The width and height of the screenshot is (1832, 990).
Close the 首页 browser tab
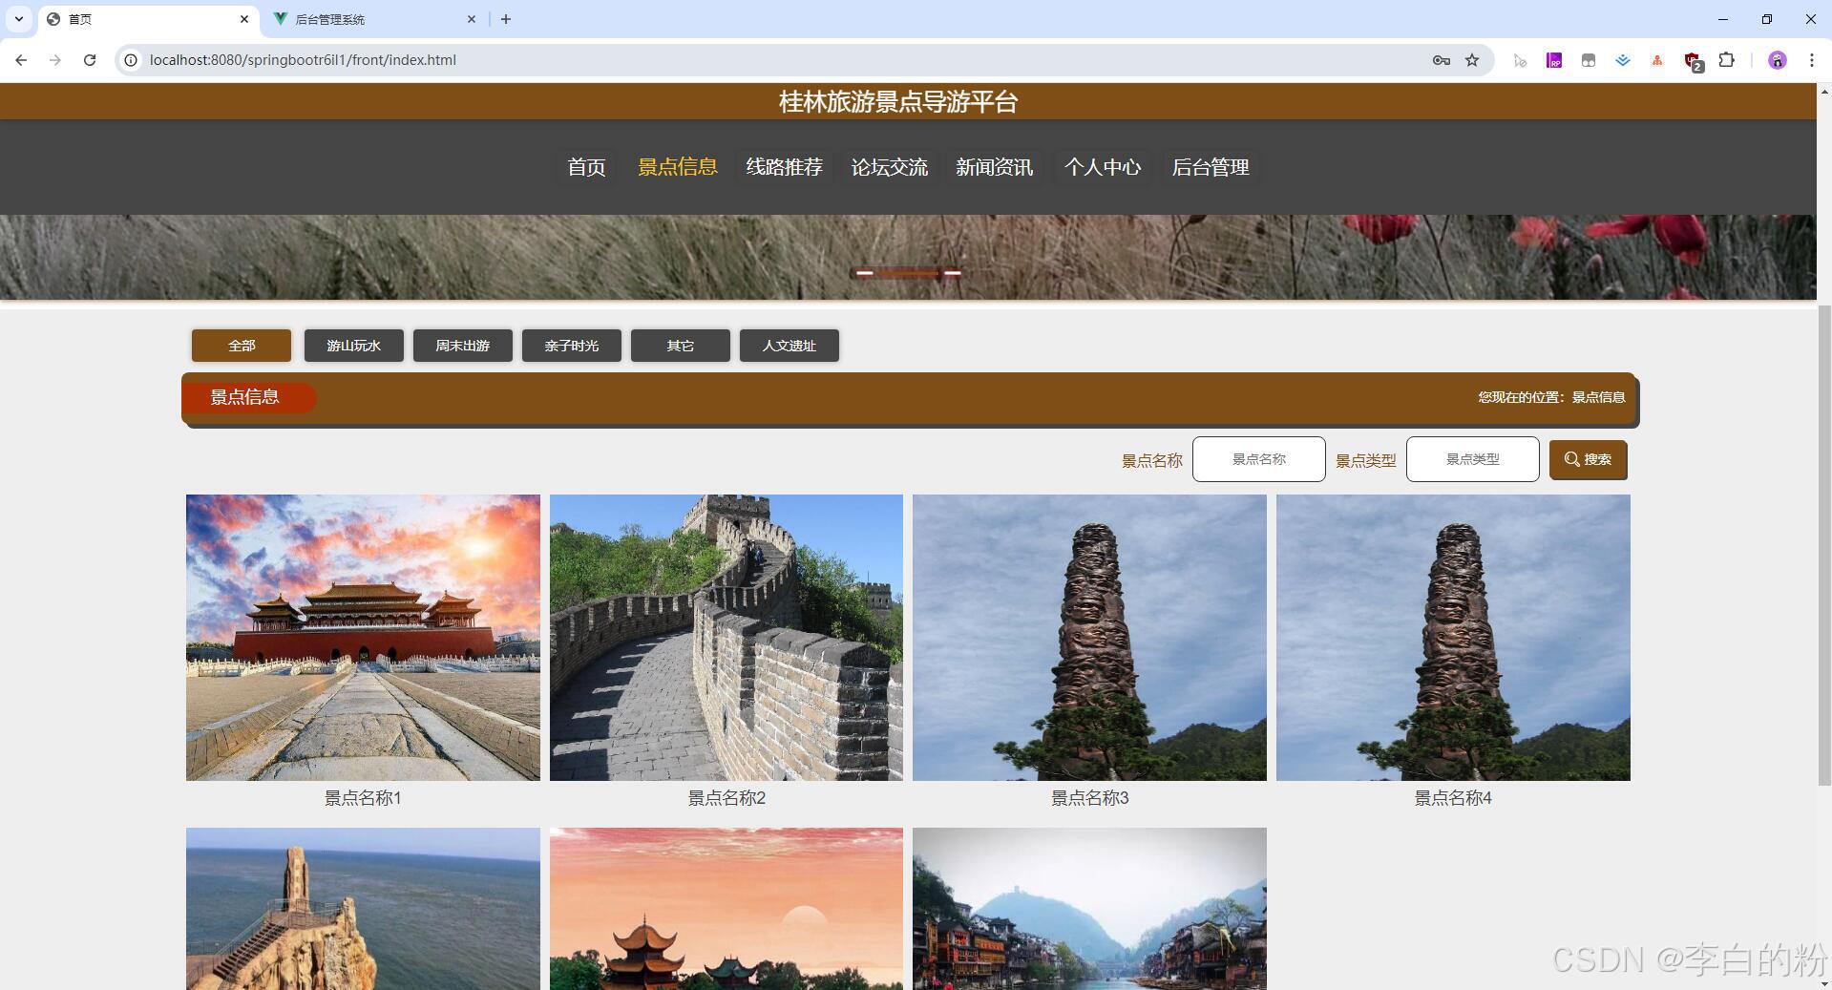point(244,19)
